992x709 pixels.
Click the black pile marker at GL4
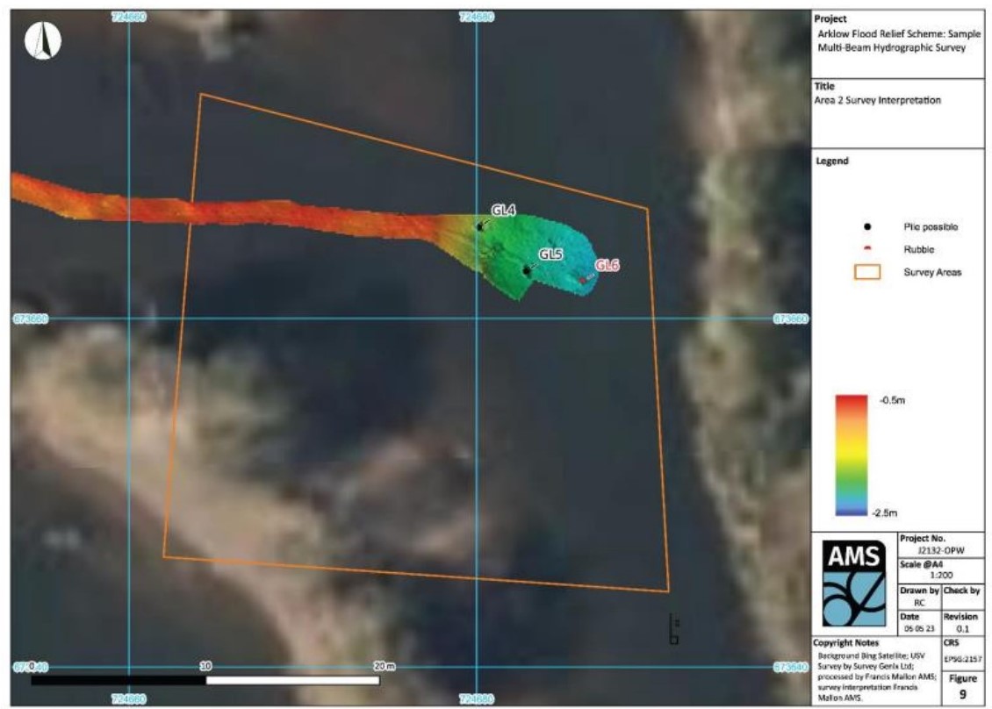[x=479, y=226]
